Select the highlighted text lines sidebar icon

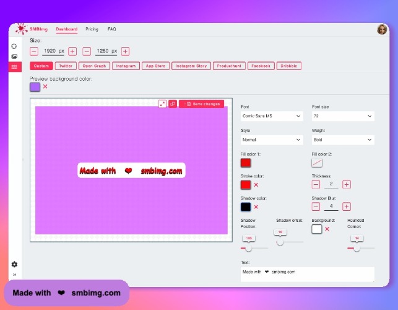(15, 66)
